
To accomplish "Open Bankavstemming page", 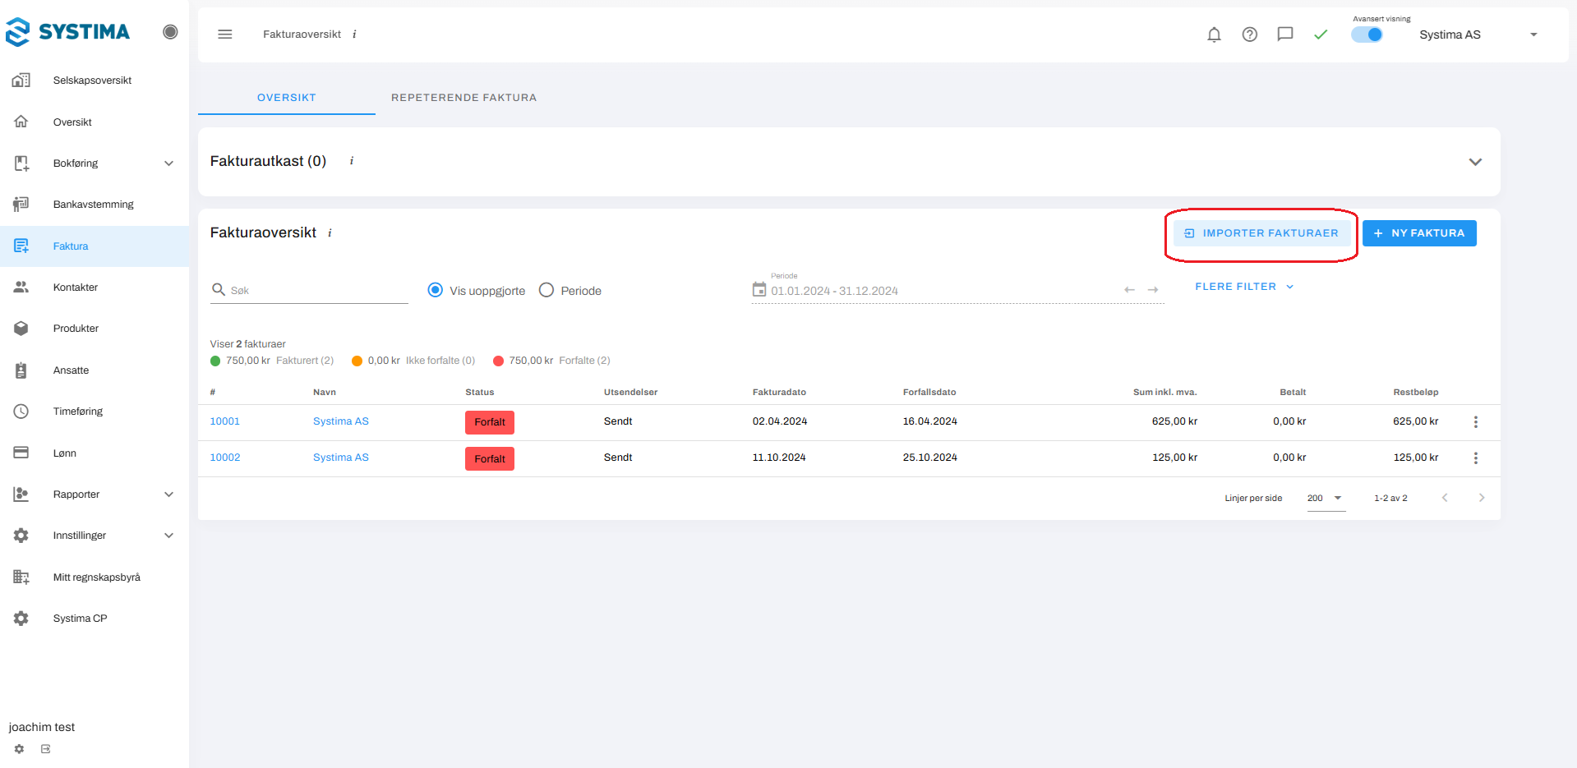I will pyautogui.click(x=95, y=205).
